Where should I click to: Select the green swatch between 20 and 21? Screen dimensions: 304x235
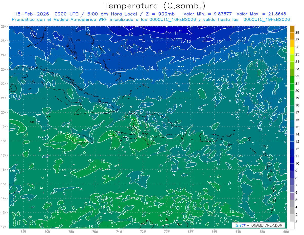pos(292,87)
